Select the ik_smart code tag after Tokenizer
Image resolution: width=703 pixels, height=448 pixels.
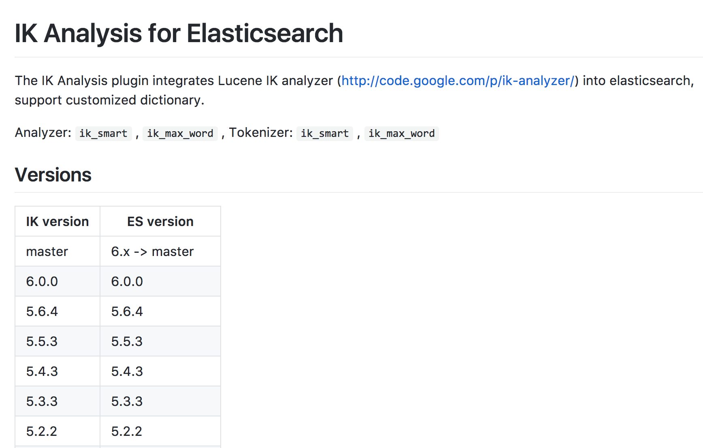point(325,133)
